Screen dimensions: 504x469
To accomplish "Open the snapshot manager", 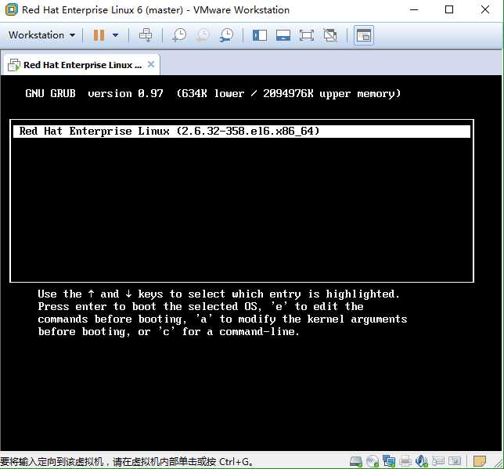I will (x=227, y=35).
